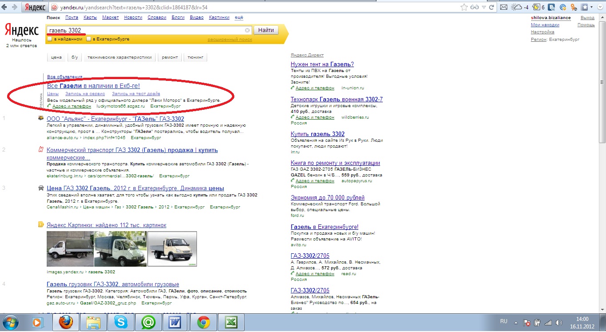
Task: Open the Odnoklassniki extension icon
Action: [x=574, y=7]
